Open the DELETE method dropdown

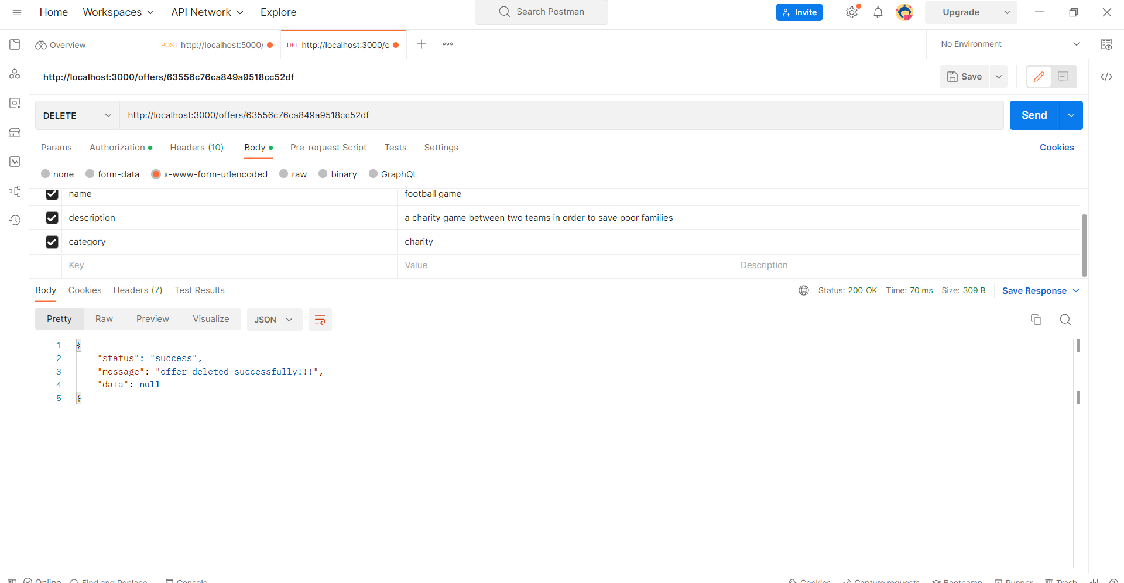[x=76, y=115]
